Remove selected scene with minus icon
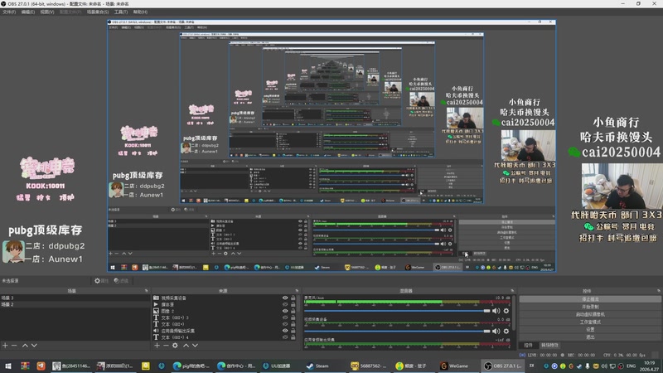663x373 pixels. point(14,346)
